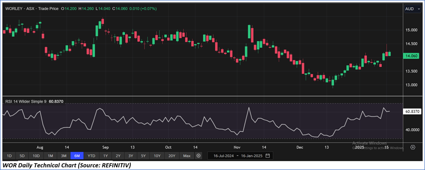Screen dimensions: 425x170
Task: Click the RSI 14 Wilder Simple 9 label
Action: pos(26,102)
